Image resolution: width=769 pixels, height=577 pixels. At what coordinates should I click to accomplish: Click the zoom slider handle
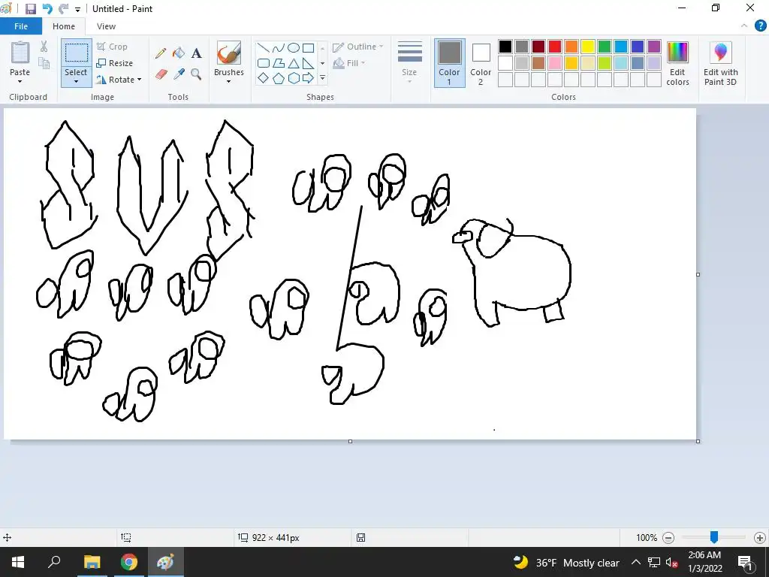click(714, 537)
